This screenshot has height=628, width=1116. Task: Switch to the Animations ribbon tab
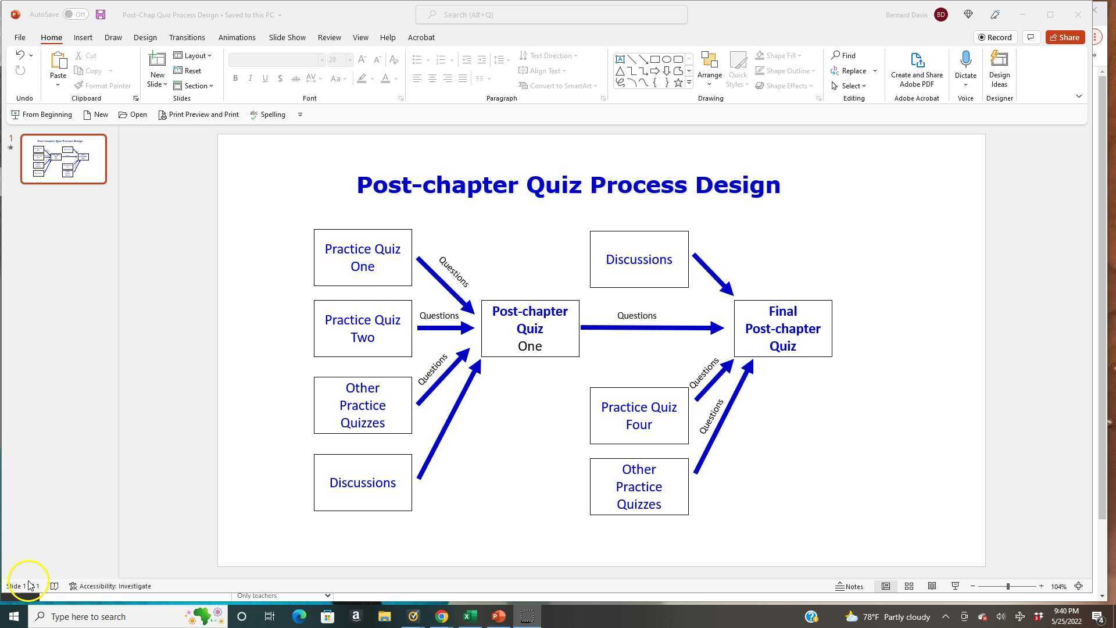click(x=237, y=37)
